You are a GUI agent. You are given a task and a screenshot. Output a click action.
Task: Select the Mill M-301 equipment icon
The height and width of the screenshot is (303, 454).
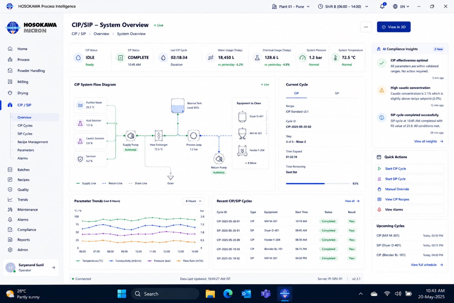click(x=242, y=133)
